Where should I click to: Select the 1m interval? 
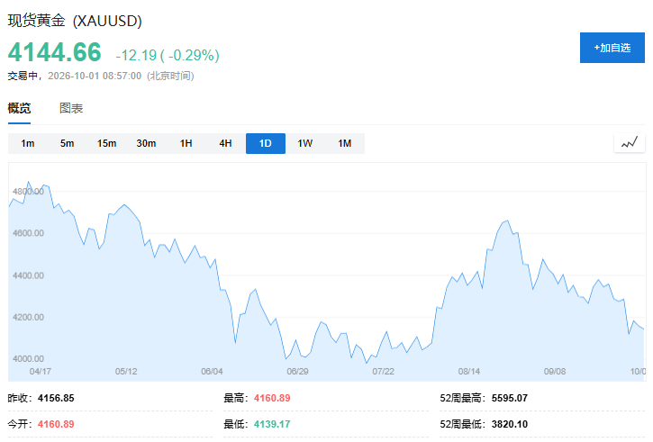click(28, 144)
